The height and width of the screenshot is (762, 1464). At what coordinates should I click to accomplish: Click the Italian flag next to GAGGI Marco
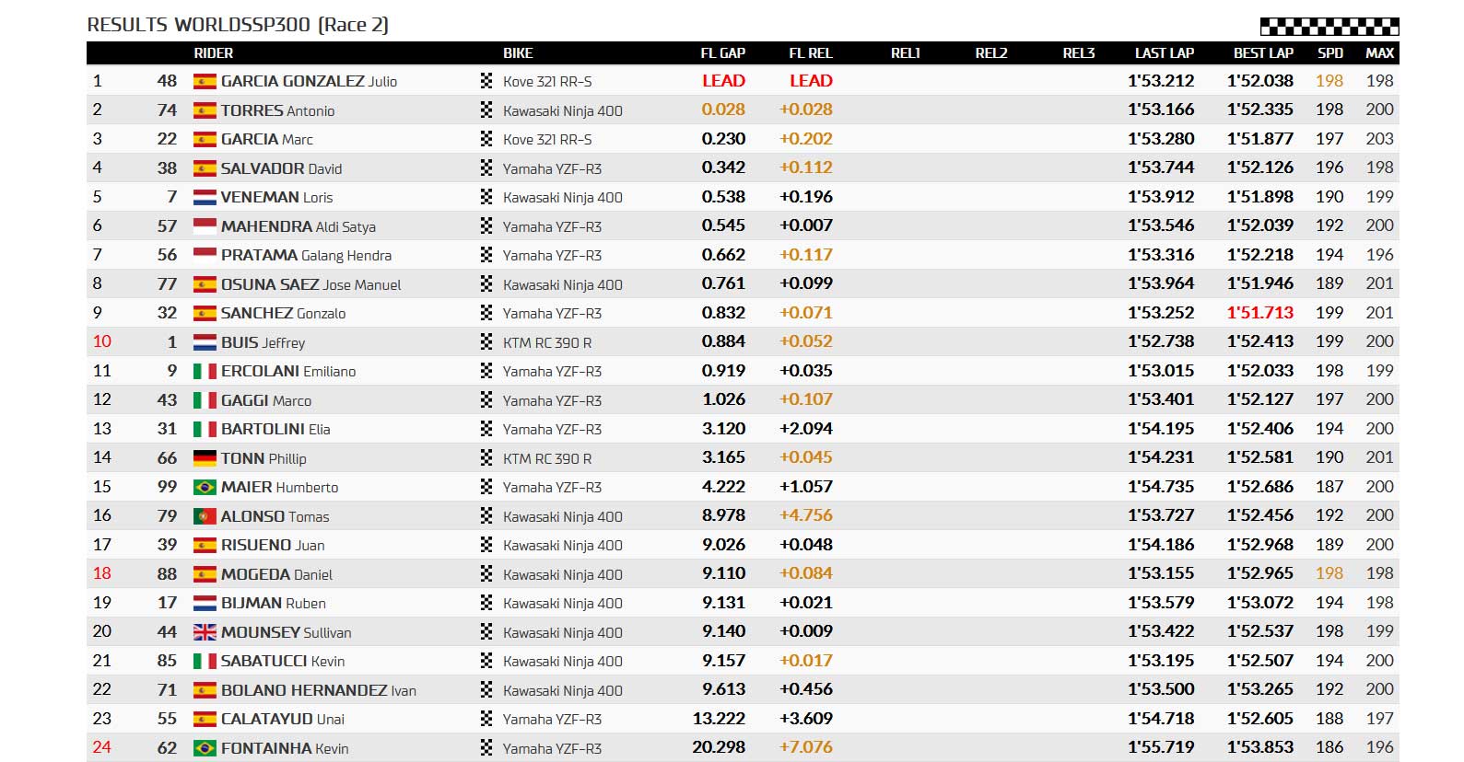click(205, 400)
